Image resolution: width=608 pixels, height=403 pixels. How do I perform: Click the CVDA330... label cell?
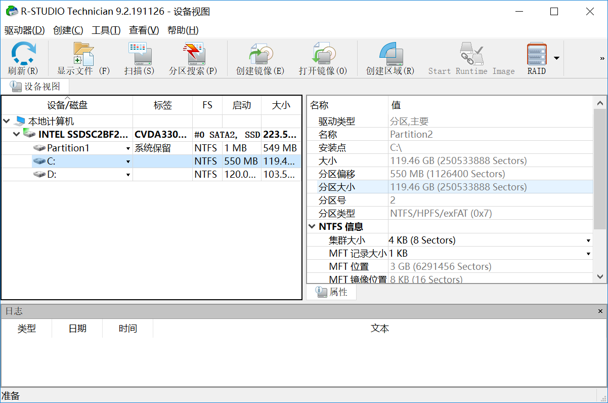(x=162, y=135)
